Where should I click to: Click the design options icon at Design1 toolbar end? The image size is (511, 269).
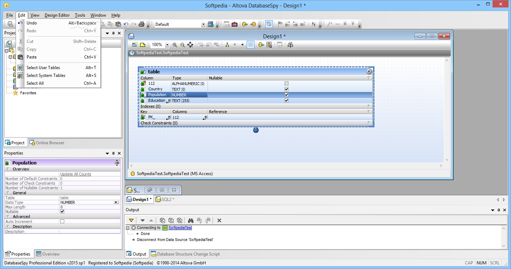point(290,45)
